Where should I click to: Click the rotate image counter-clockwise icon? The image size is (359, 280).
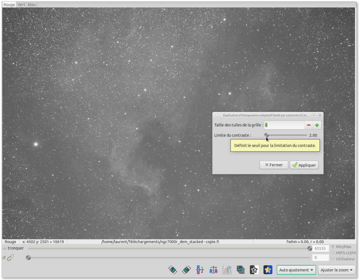[x=173, y=270]
